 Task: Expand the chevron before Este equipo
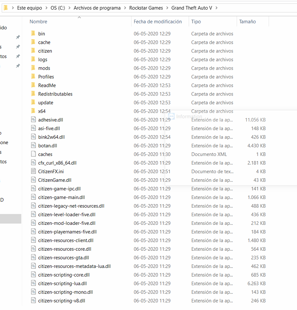point(13,8)
